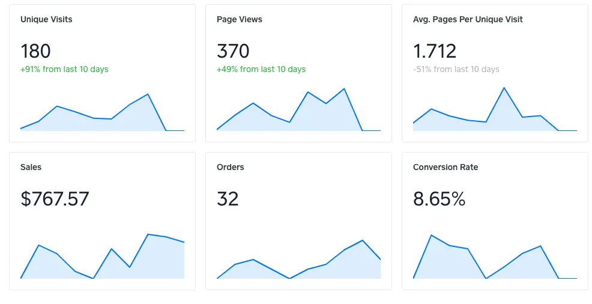This screenshot has width=592, height=304.
Task: Open the Avg. Pages Per Visit chart
Action: click(495, 109)
